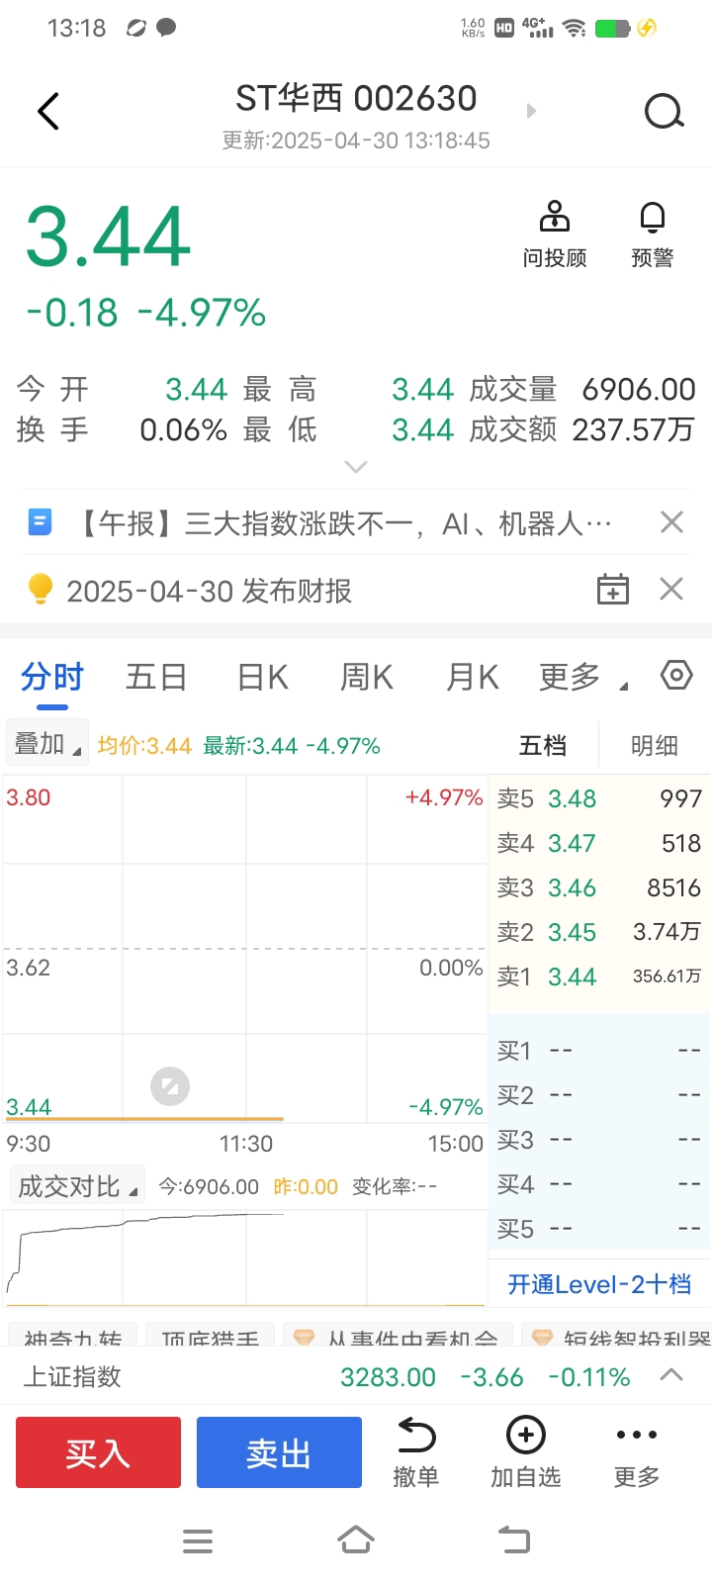Open 成交对比 indicator dropdown
Screen dimensions: 712x1583
(x=77, y=1186)
